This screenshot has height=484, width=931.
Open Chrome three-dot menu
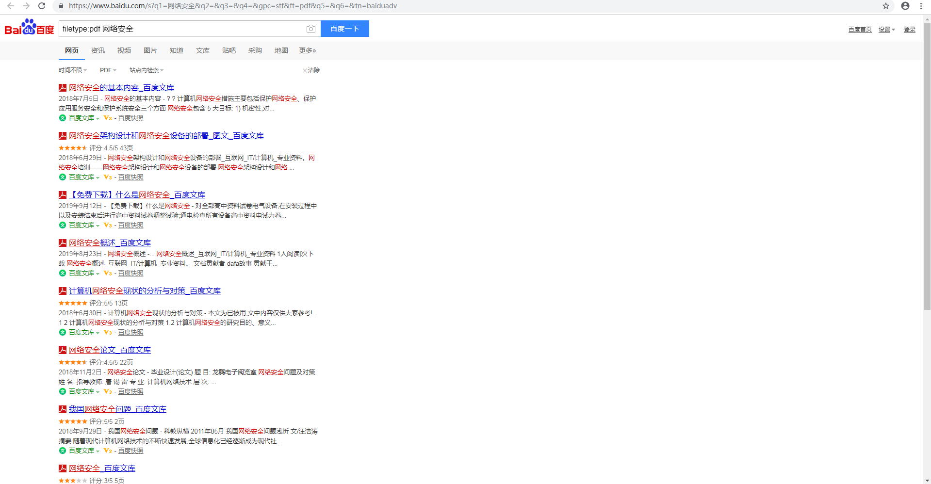tap(921, 6)
